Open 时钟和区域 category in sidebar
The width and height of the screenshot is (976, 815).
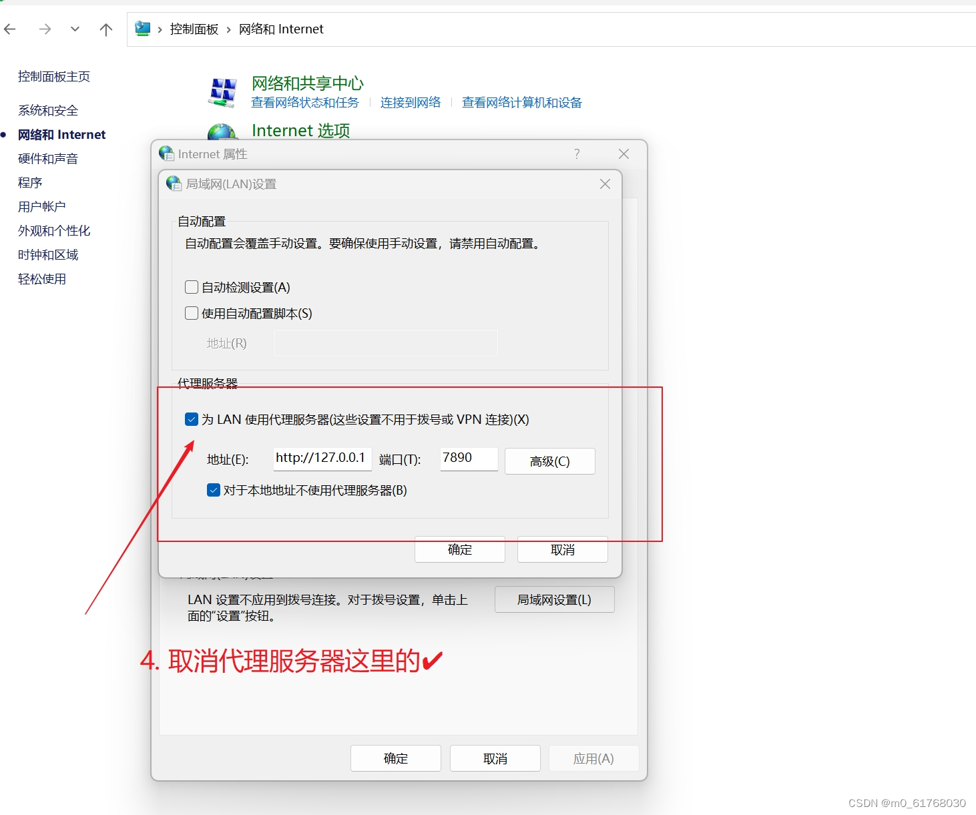click(x=48, y=254)
